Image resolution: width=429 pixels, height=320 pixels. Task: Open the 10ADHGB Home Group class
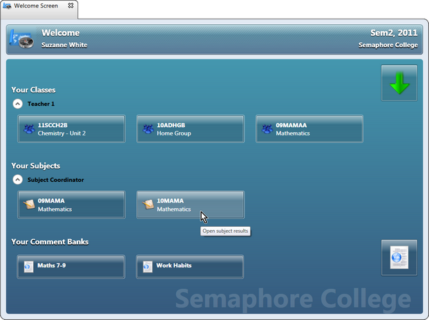coord(191,129)
